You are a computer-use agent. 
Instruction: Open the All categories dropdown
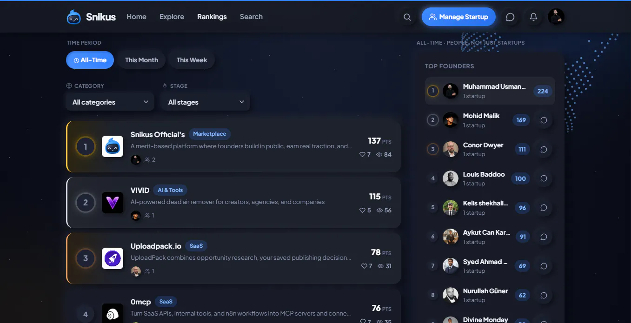pos(110,102)
